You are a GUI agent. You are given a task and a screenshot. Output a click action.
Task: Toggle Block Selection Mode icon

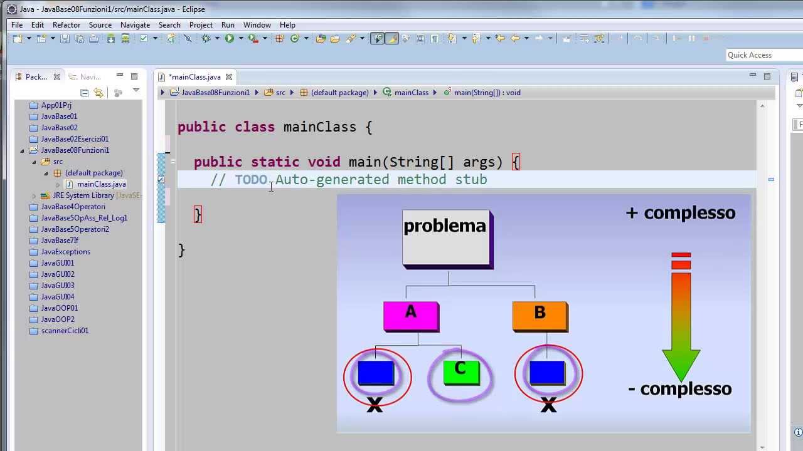point(420,39)
